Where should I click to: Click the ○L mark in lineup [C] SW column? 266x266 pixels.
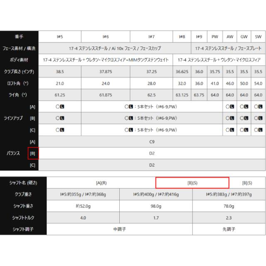point(258,130)
